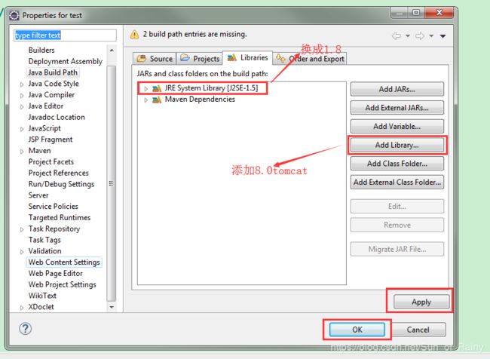Click the back navigation arrow icon
Viewport: 490px width, 359px height.
pyautogui.click(x=397, y=35)
